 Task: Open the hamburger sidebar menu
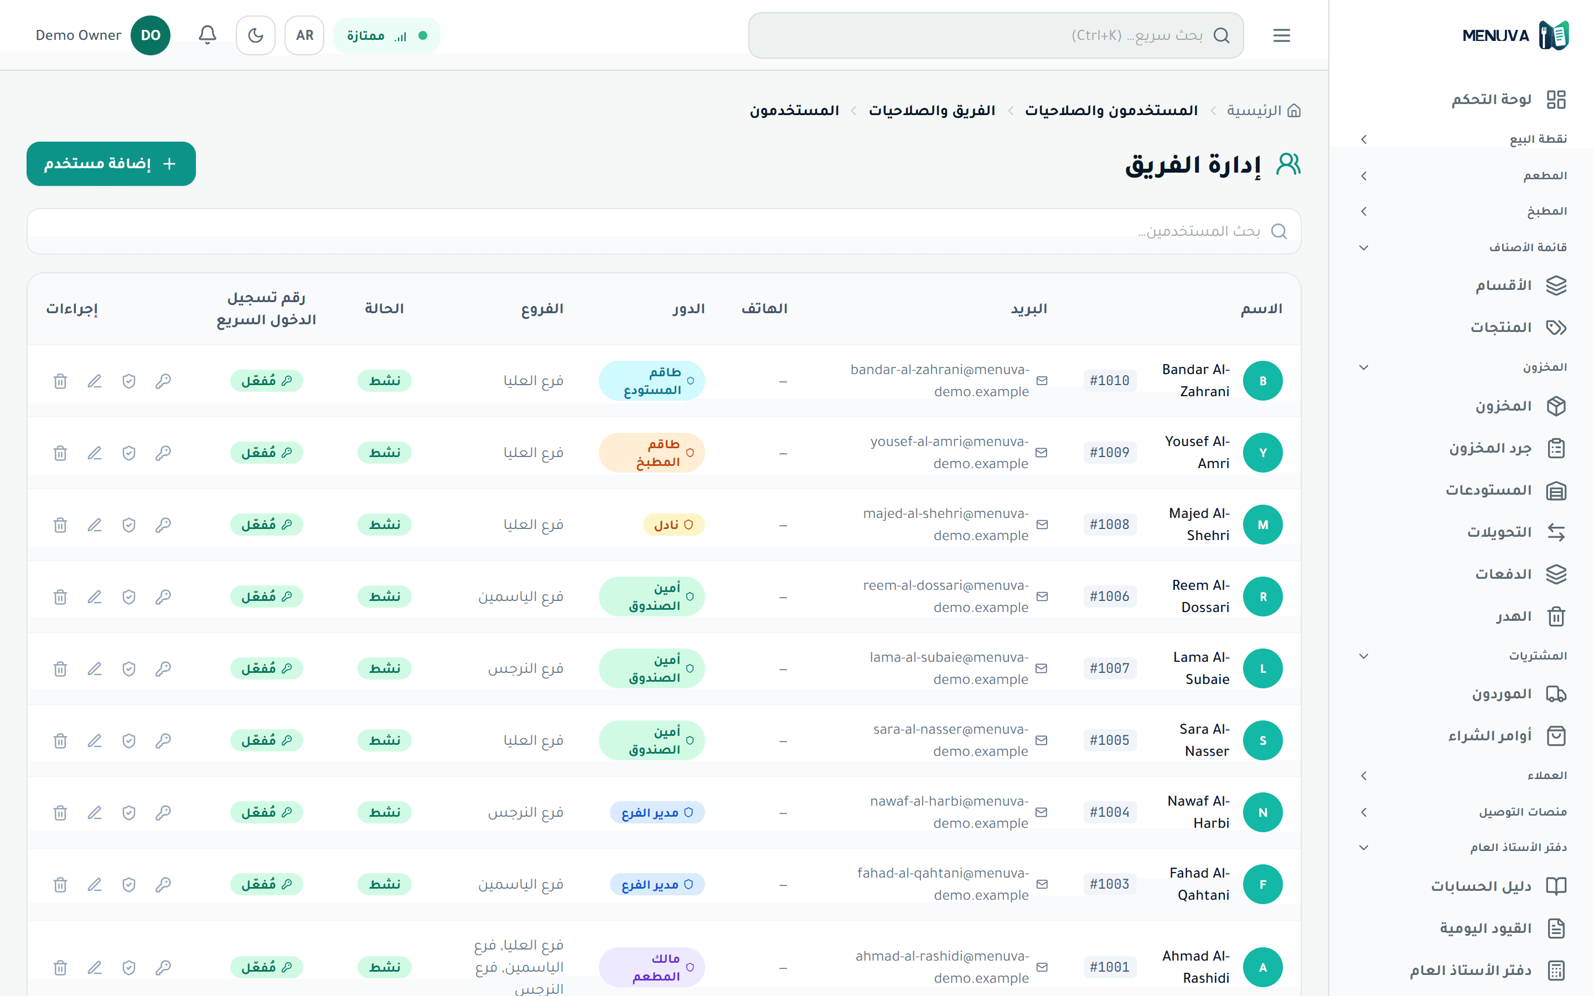click(x=1281, y=35)
